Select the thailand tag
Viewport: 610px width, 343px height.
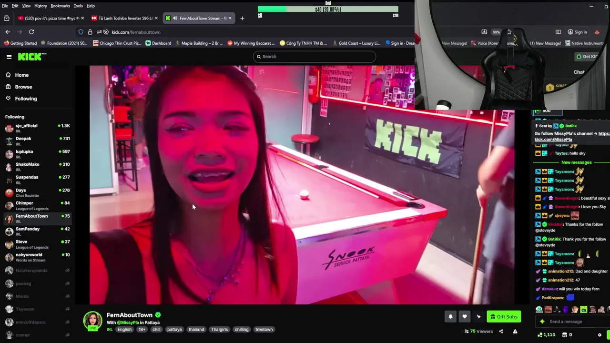coord(196,330)
